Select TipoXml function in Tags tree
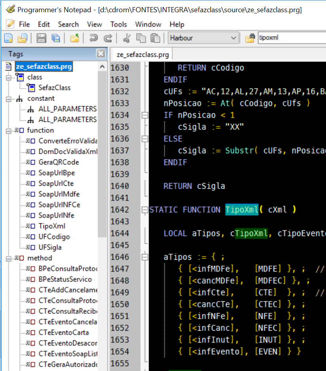The image size is (326, 371). coord(52,226)
